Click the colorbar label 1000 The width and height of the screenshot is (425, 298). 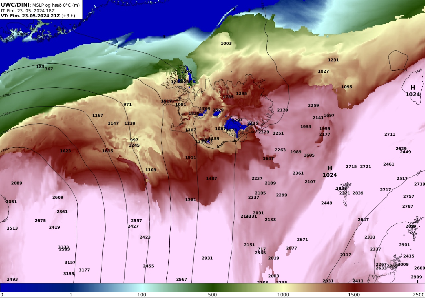pos(283,295)
